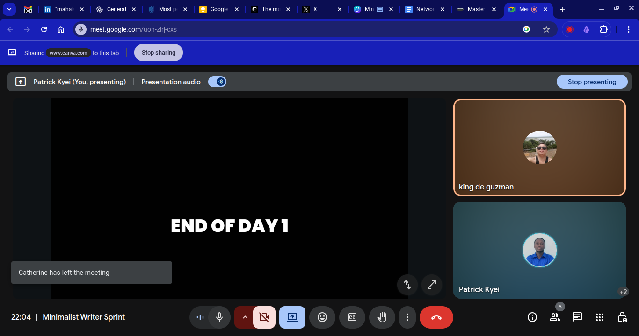Select Patrick Kyei video tile
This screenshot has height=336, width=639.
pos(539,250)
